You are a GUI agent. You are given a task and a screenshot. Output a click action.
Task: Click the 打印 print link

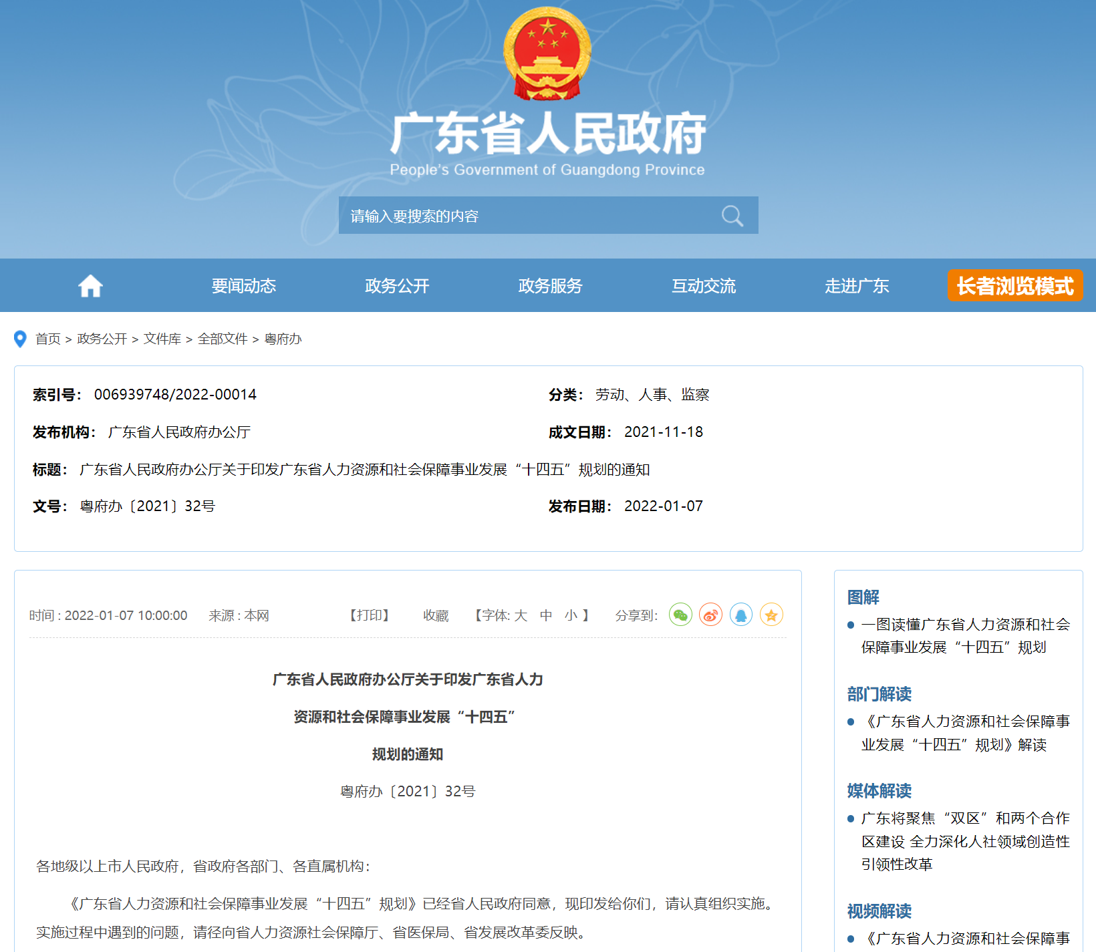pos(370,615)
